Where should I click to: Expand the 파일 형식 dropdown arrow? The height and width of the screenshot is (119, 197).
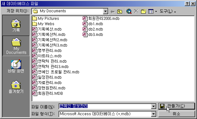pos(153,114)
